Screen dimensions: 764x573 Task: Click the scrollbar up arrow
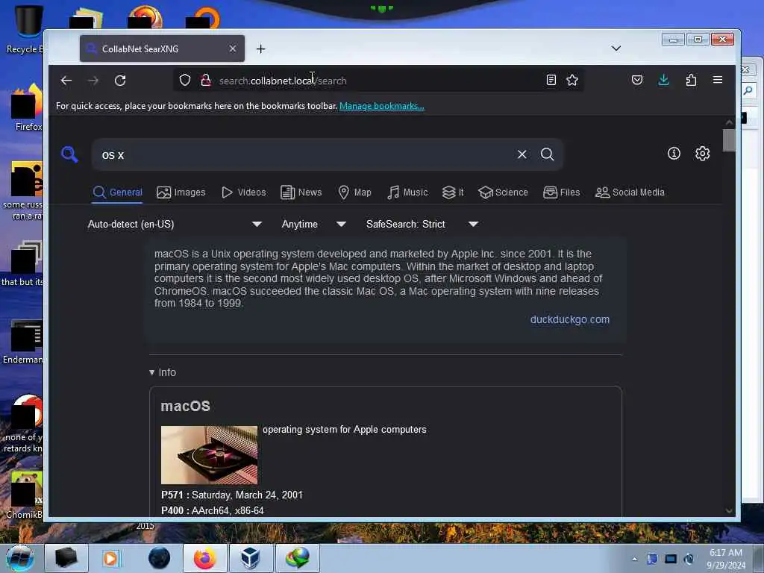pyautogui.click(x=728, y=122)
